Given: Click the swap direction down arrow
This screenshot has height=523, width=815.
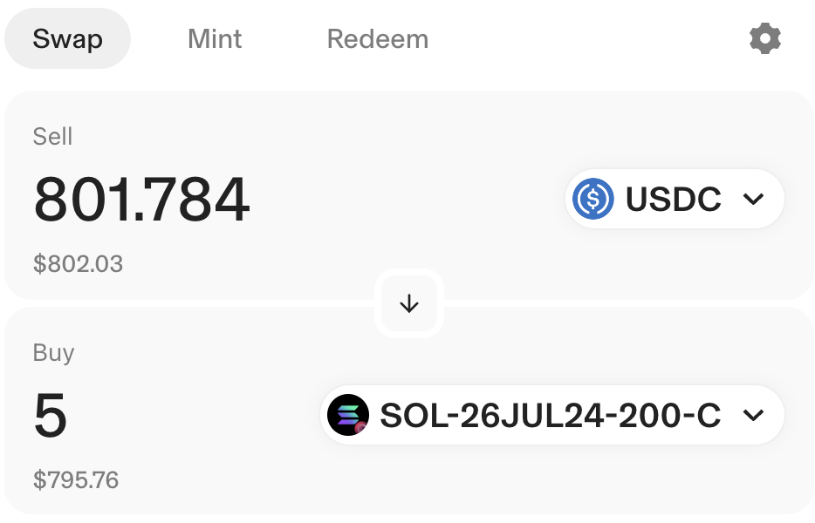Looking at the screenshot, I should [x=409, y=303].
